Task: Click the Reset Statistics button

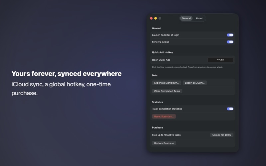Action: pos(164,117)
